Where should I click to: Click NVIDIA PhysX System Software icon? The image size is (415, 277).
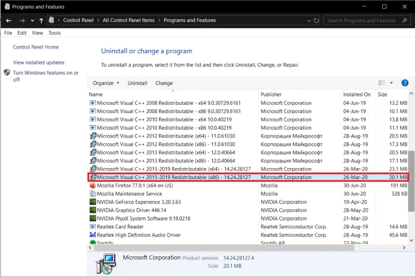point(93,218)
